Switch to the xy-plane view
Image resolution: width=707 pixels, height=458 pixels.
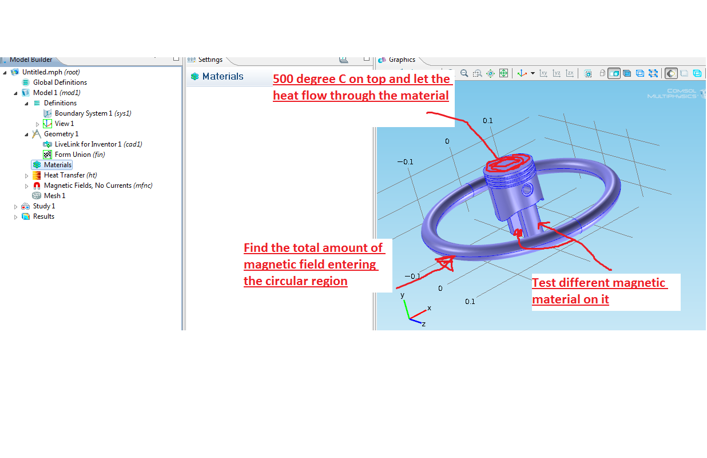pyautogui.click(x=543, y=73)
